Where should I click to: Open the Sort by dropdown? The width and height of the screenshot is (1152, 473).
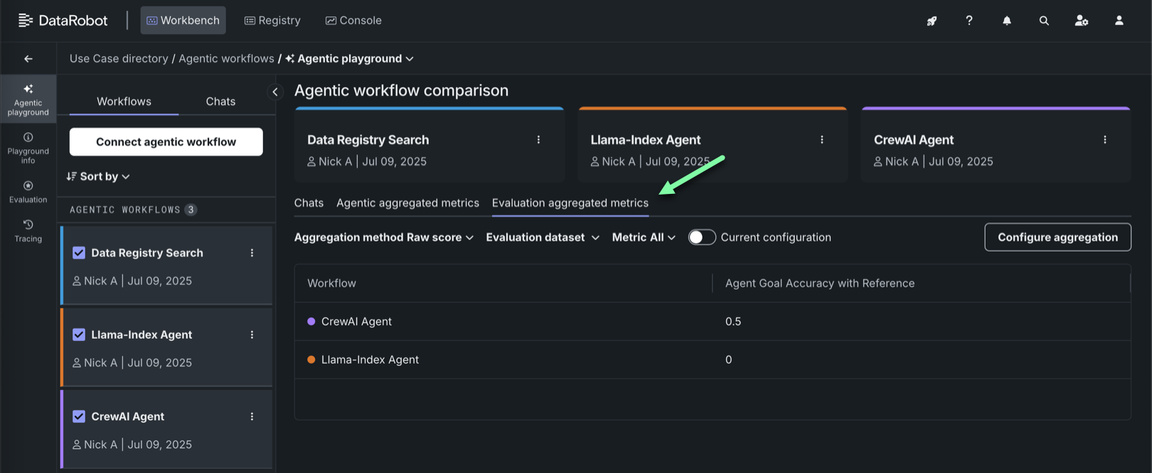99,177
